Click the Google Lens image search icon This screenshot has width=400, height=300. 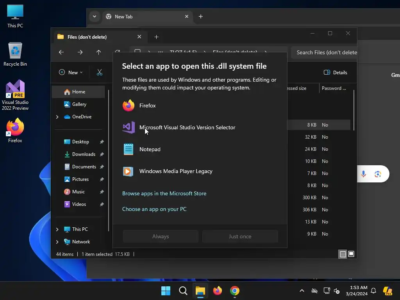pos(378,174)
